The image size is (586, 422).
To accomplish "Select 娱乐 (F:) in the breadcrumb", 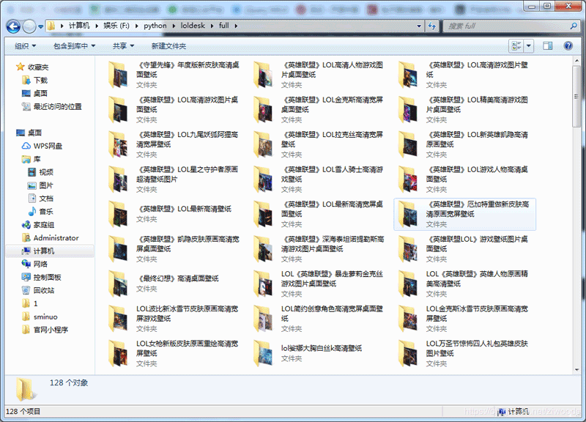I will coord(116,26).
